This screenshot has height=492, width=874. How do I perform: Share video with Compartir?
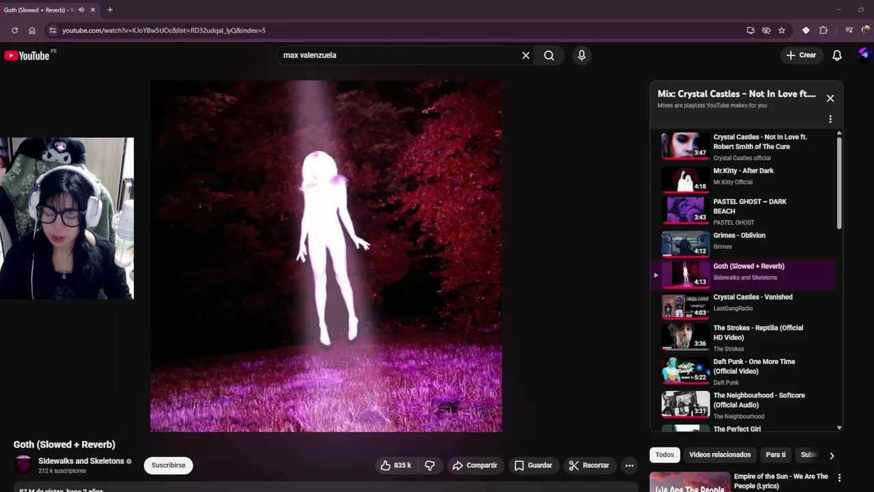tap(475, 465)
